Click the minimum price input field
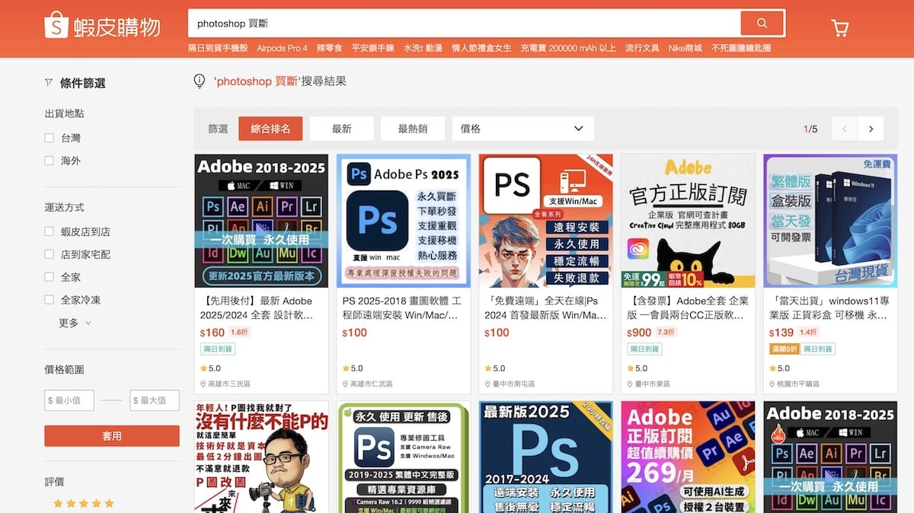Image resolution: width=914 pixels, height=513 pixels. click(69, 400)
